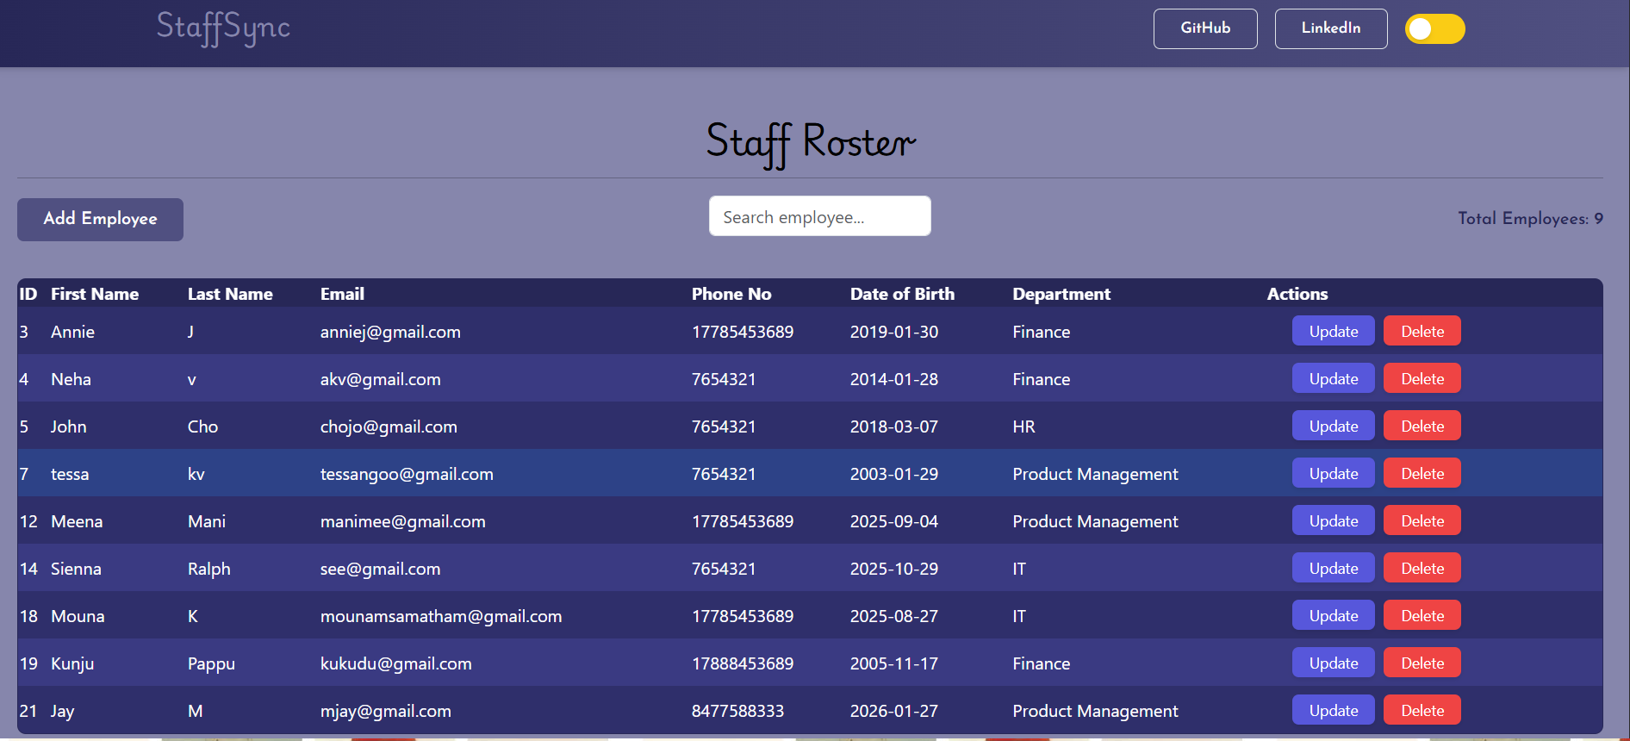Focus the Search employee field
The width and height of the screenshot is (1630, 741).
[x=819, y=216]
